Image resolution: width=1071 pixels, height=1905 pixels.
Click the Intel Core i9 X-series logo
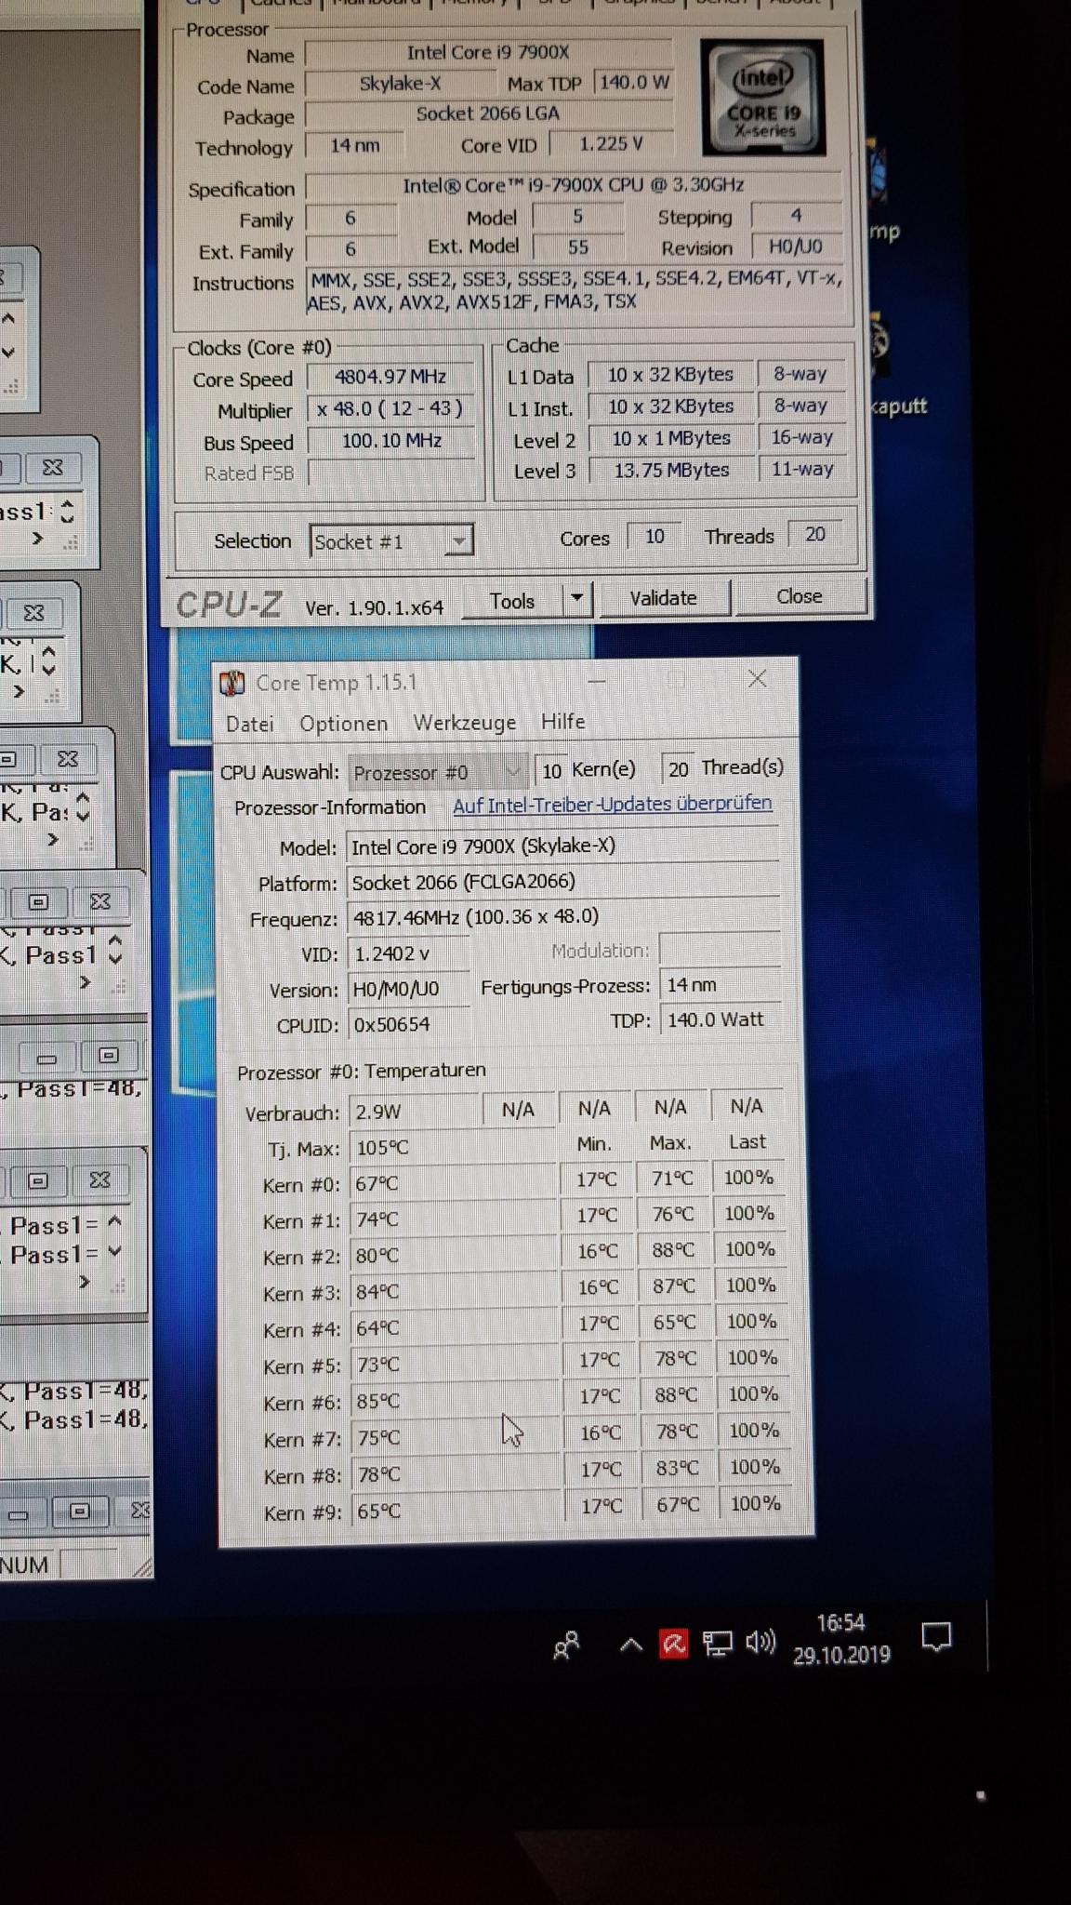(762, 97)
